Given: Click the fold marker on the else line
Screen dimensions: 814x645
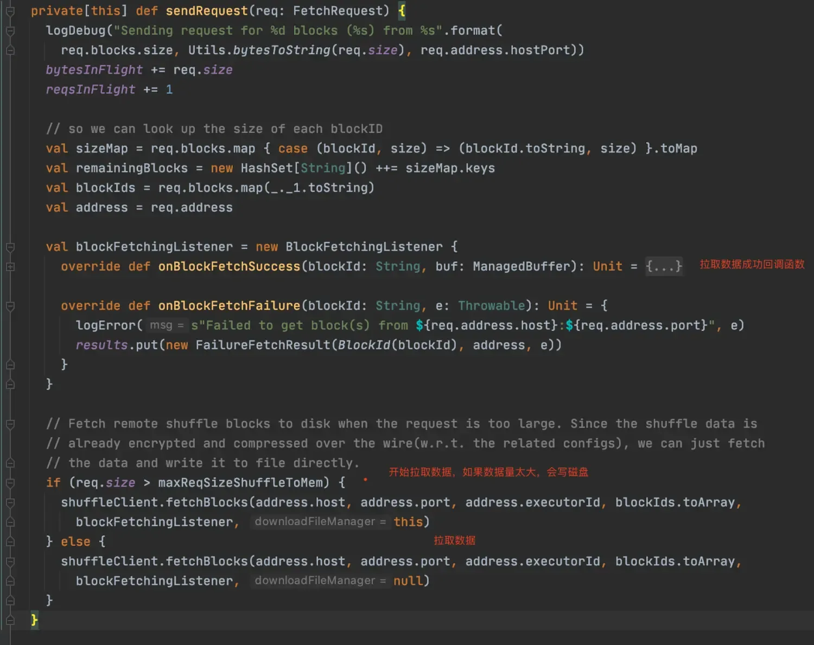Looking at the screenshot, I should 10,542.
